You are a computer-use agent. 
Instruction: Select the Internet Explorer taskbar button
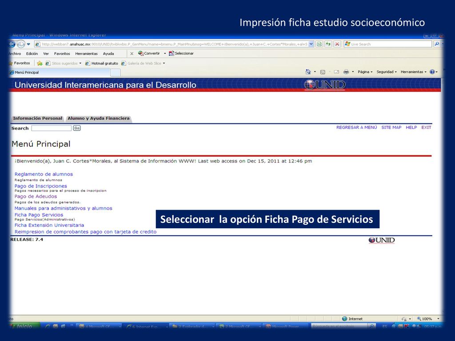point(146,326)
